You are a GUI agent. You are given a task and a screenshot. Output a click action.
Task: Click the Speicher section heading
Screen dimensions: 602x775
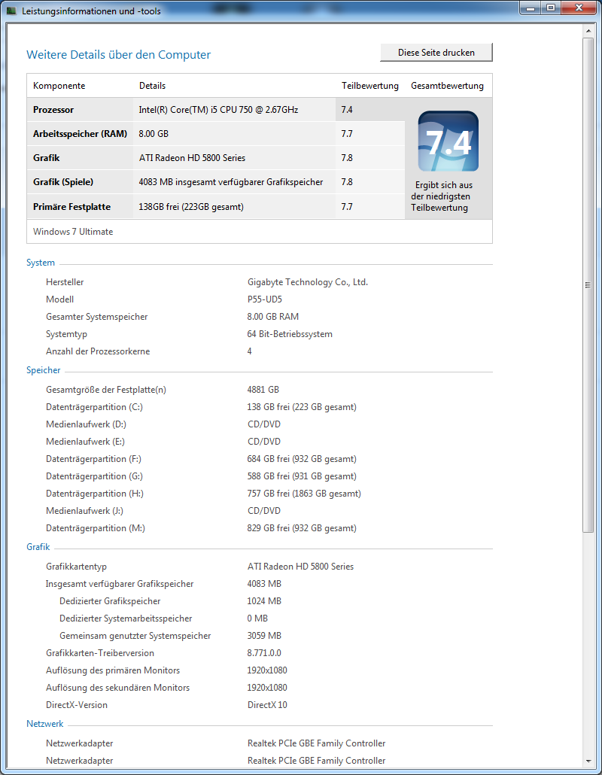pos(44,370)
